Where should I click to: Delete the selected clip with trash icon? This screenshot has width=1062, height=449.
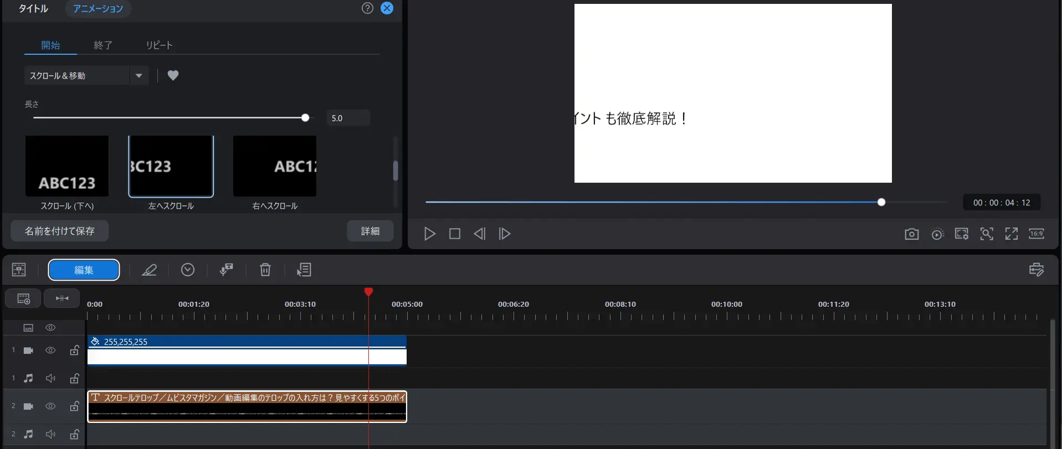[265, 270]
